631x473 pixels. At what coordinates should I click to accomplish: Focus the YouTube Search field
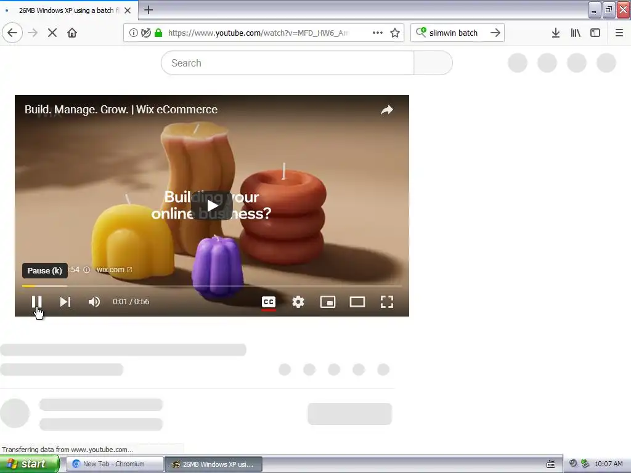point(287,63)
